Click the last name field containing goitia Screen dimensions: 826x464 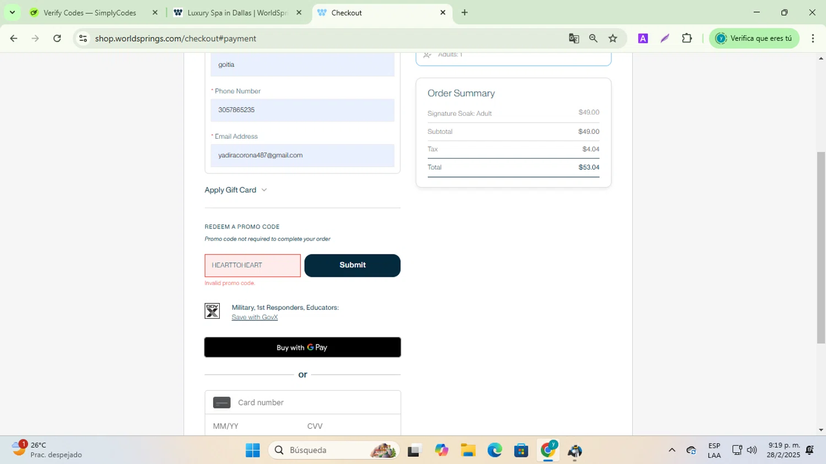click(x=302, y=64)
